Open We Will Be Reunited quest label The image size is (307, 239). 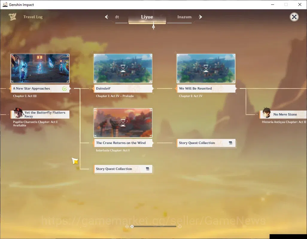click(206, 88)
